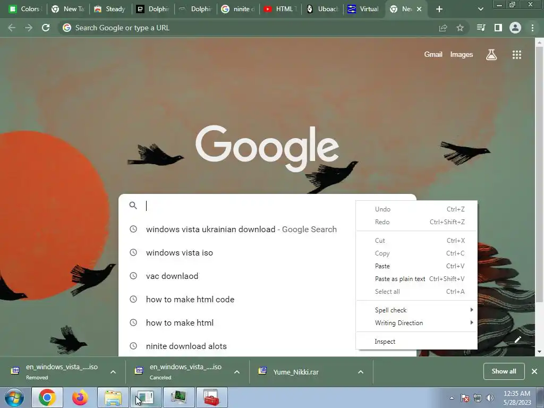
Task: Expand options for the Removed vista iso download
Action: pos(113,372)
